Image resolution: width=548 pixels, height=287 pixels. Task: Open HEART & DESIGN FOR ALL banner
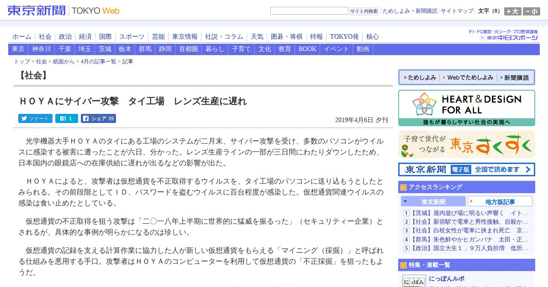(467, 108)
